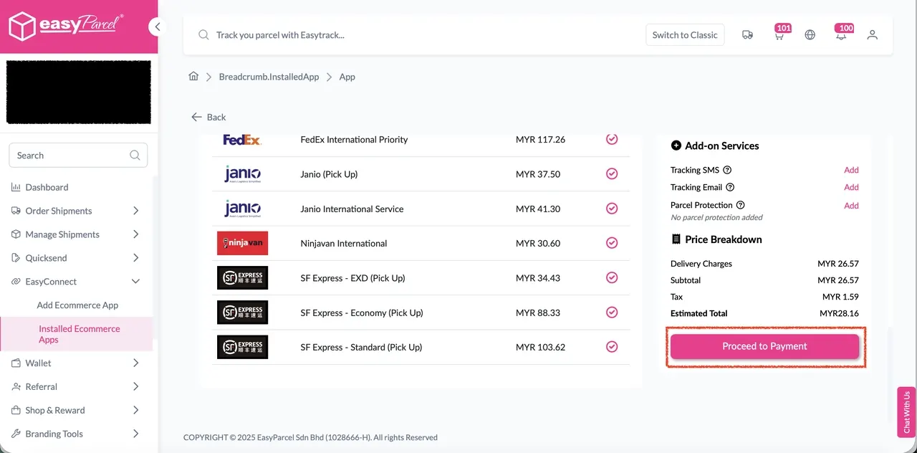Image resolution: width=917 pixels, height=453 pixels.
Task: Open the notifications bell showing 100
Action: pyautogui.click(x=842, y=34)
